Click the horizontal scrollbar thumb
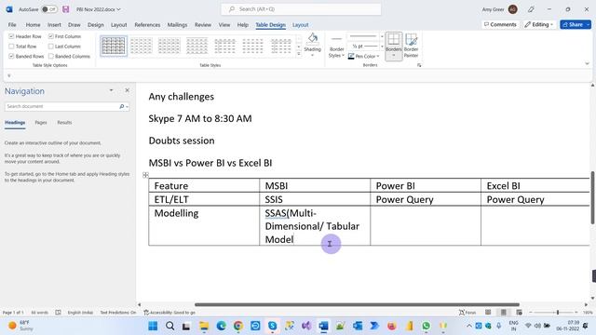Screen dimensions: 596x335 coord(357,304)
